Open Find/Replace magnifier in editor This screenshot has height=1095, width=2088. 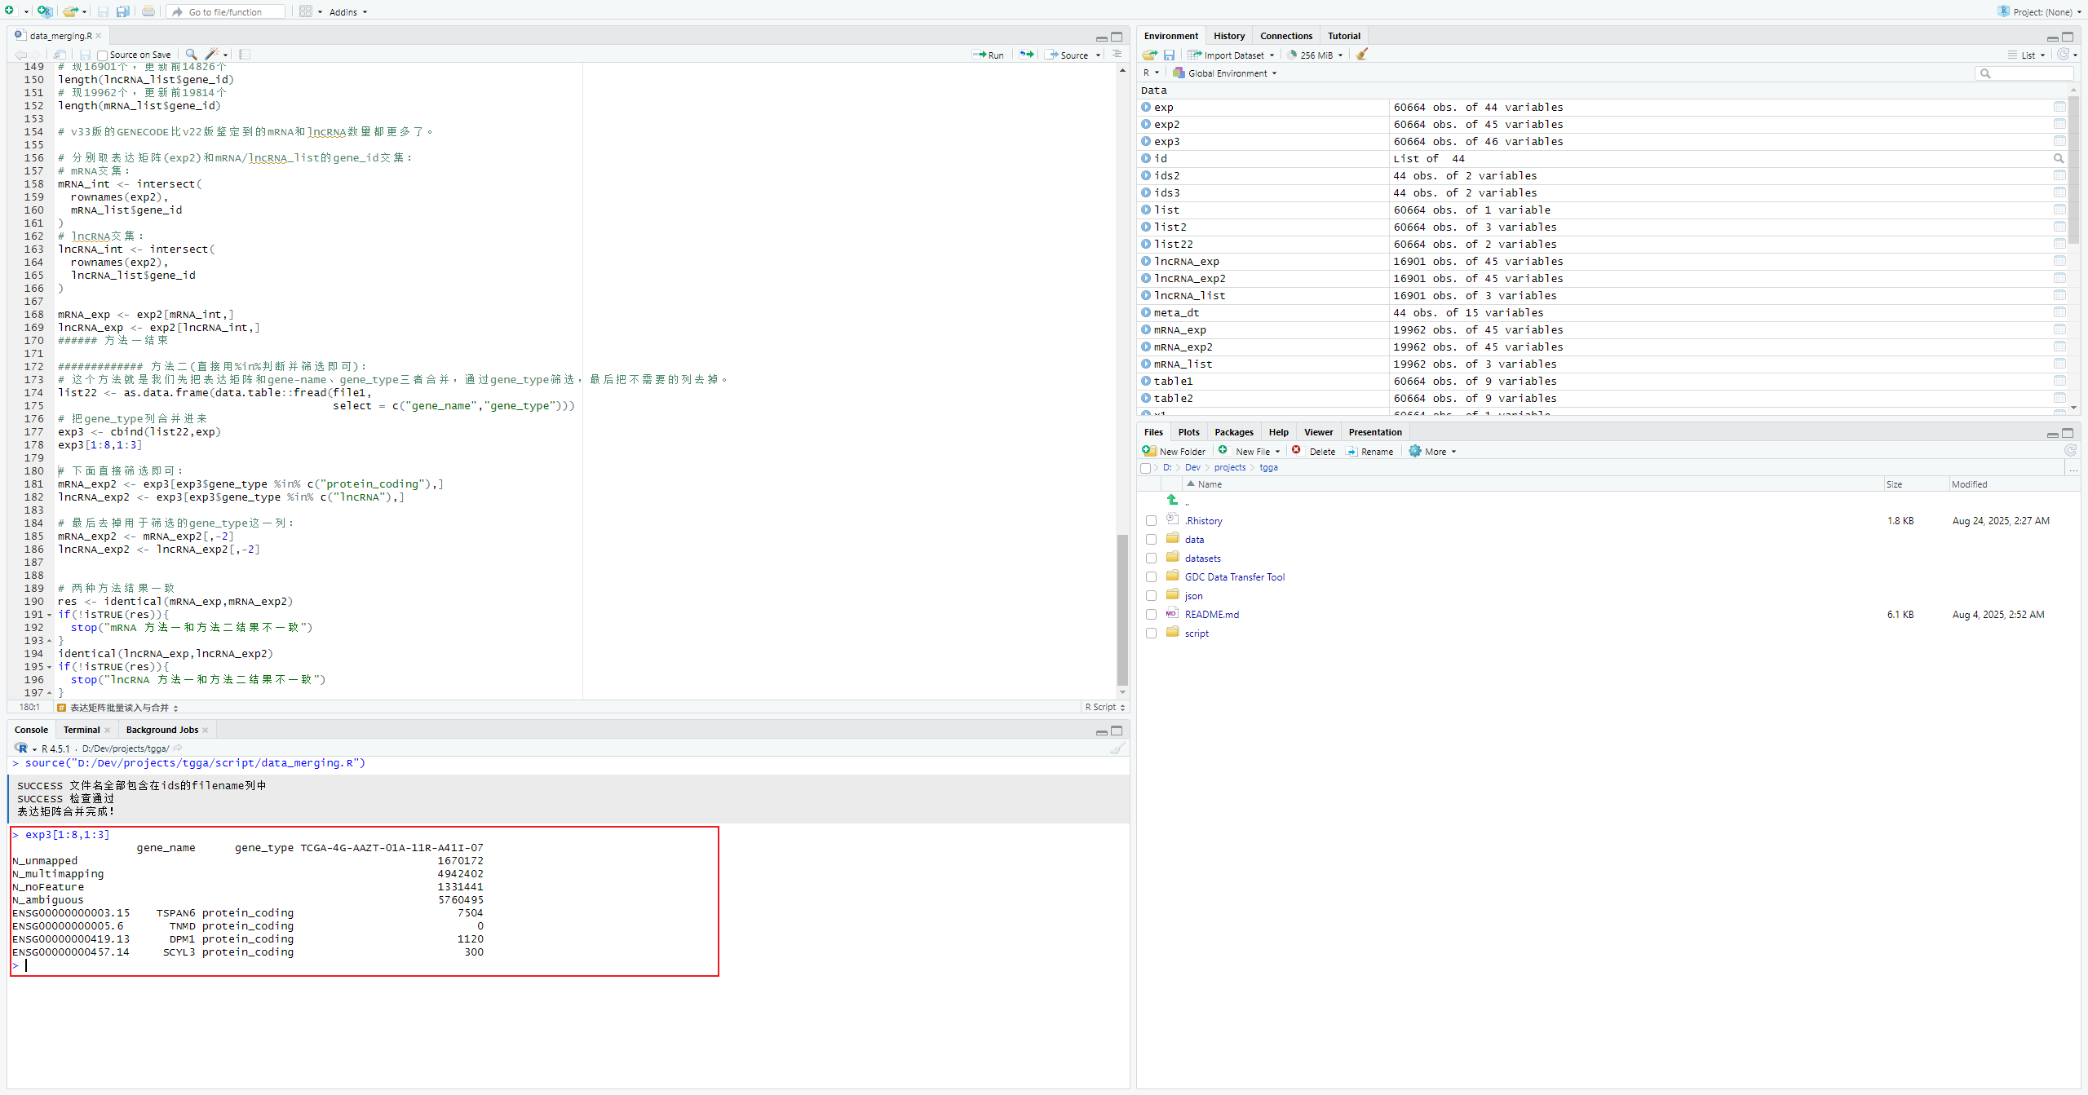coord(191,55)
